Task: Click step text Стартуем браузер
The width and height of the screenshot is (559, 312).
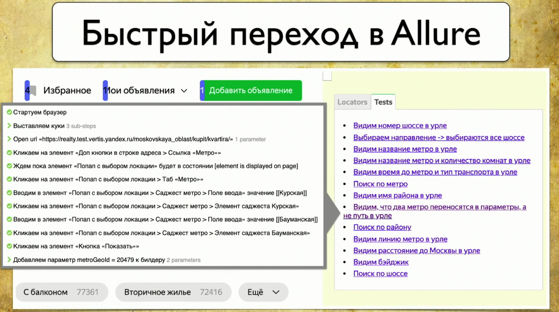Action: (40, 112)
